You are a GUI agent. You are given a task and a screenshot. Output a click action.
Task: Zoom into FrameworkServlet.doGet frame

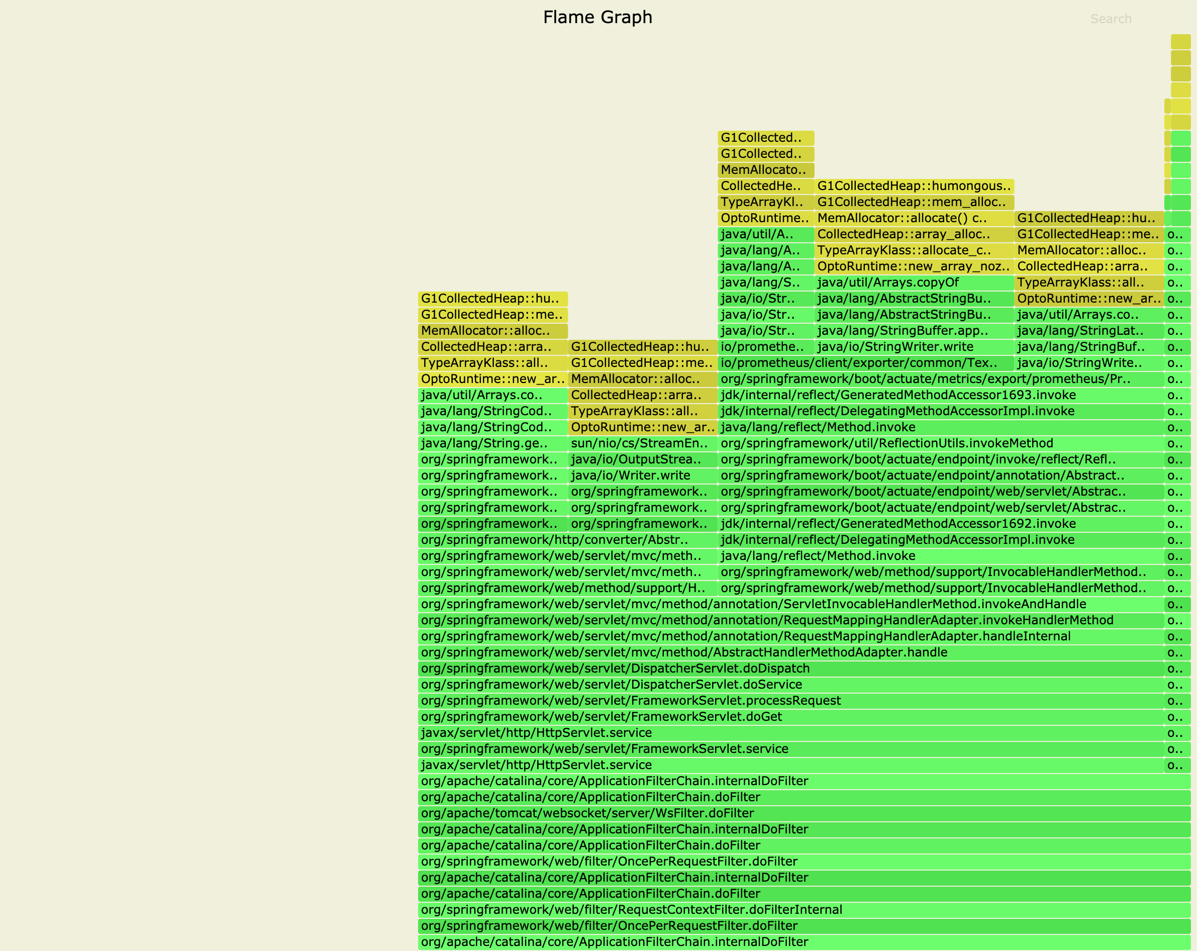[600, 717]
